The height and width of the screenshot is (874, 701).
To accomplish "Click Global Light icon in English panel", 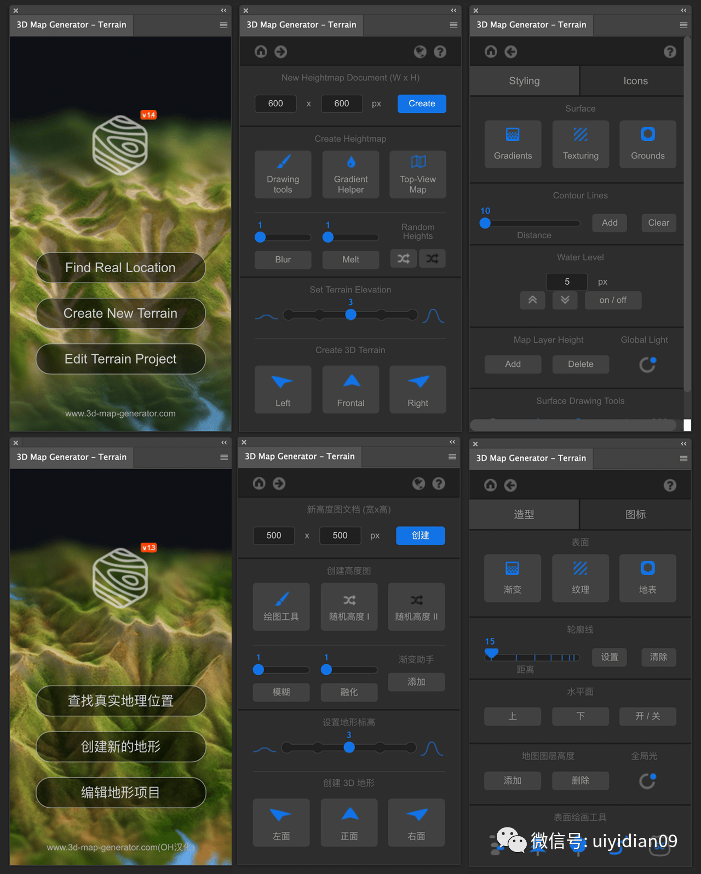I will pos(648,364).
